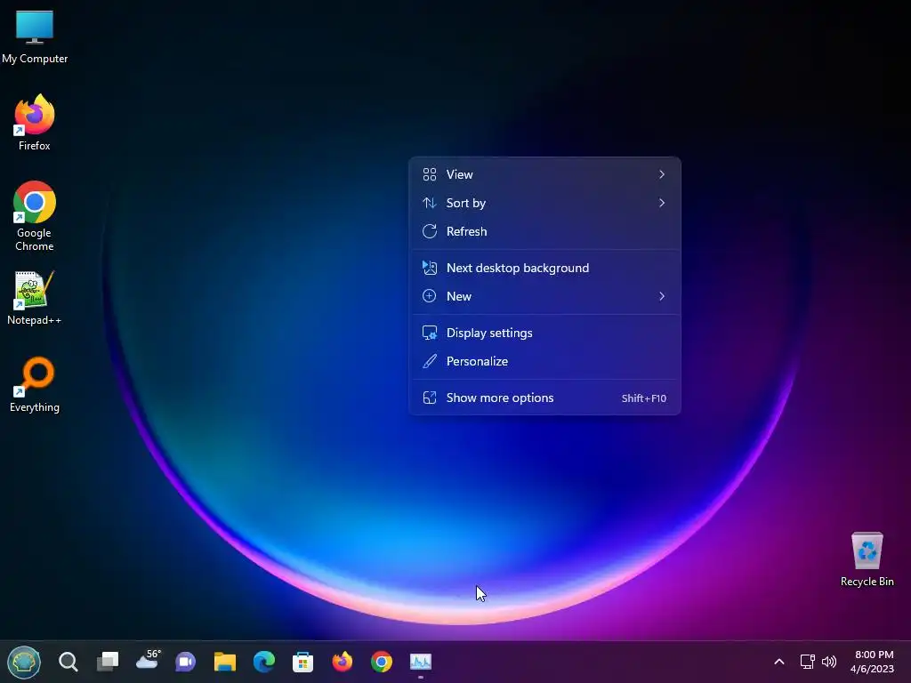Open the weather widget showing 56°
The height and width of the screenshot is (683, 911).
click(x=148, y=661)
